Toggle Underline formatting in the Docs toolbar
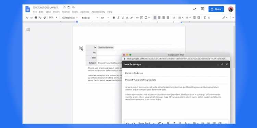This screenshot has height=128, width=257. coord(123,18)
